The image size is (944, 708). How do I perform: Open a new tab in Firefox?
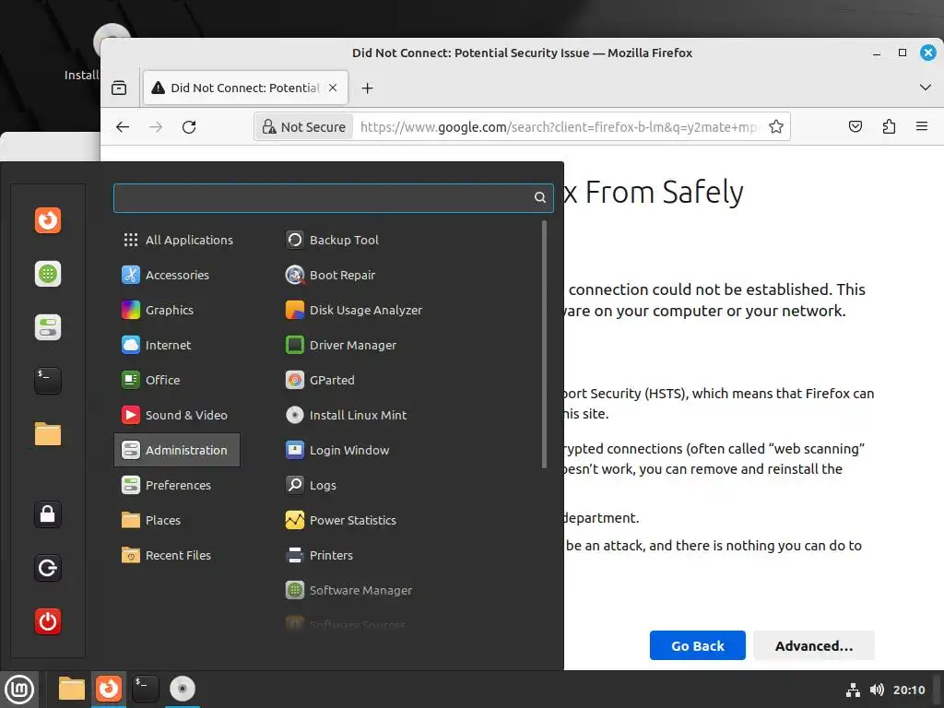coord(367,88)
